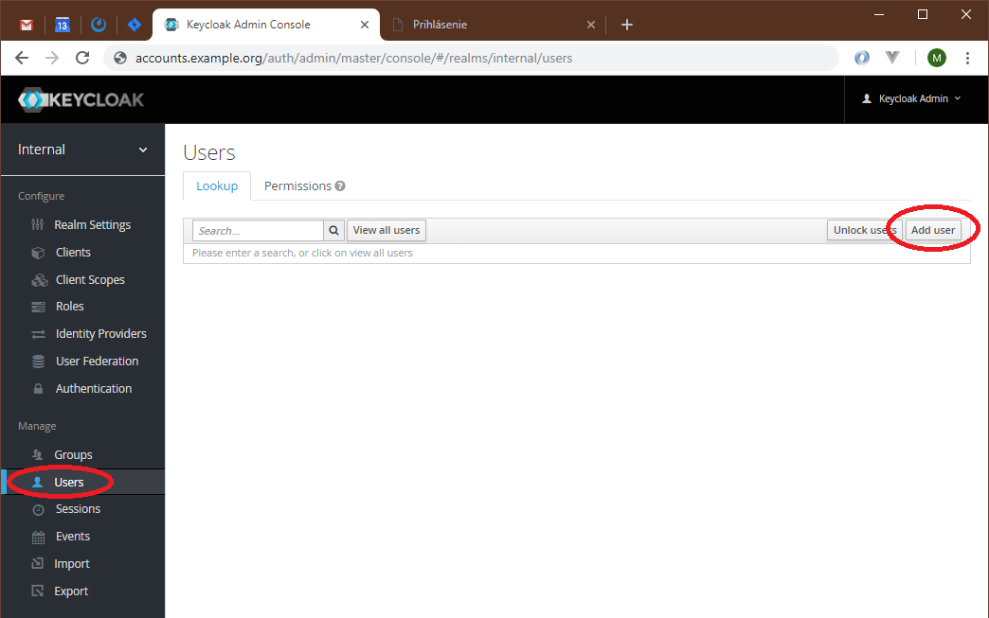Click the Users person icon
The image size is (989, 618).
(x=37, y=482)
